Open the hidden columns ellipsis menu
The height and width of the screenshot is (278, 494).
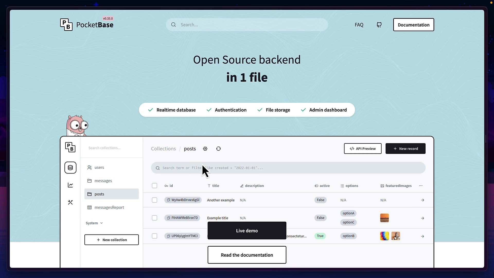pyautogui.click(x=421, y=185)
